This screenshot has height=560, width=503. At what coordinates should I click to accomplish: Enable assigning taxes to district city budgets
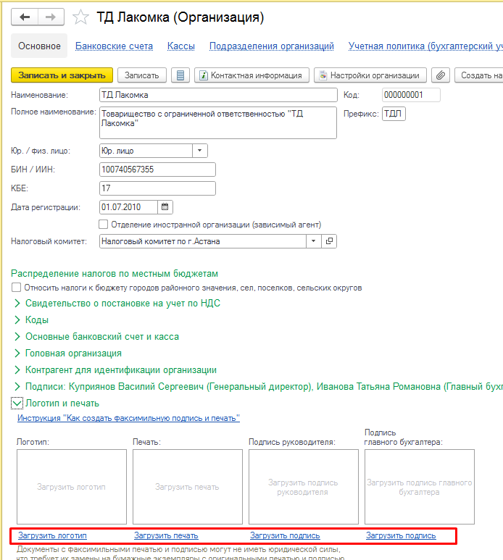click(x=17, y=288)
